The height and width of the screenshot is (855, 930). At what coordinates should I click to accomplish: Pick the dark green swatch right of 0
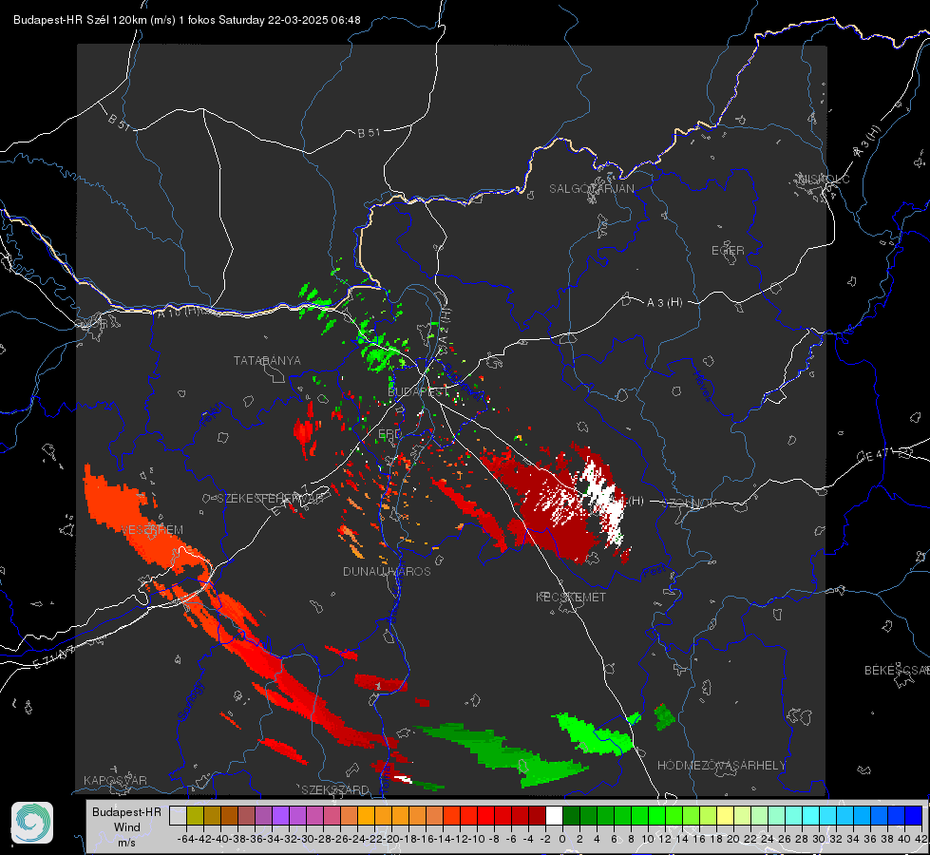pos(571,815)
